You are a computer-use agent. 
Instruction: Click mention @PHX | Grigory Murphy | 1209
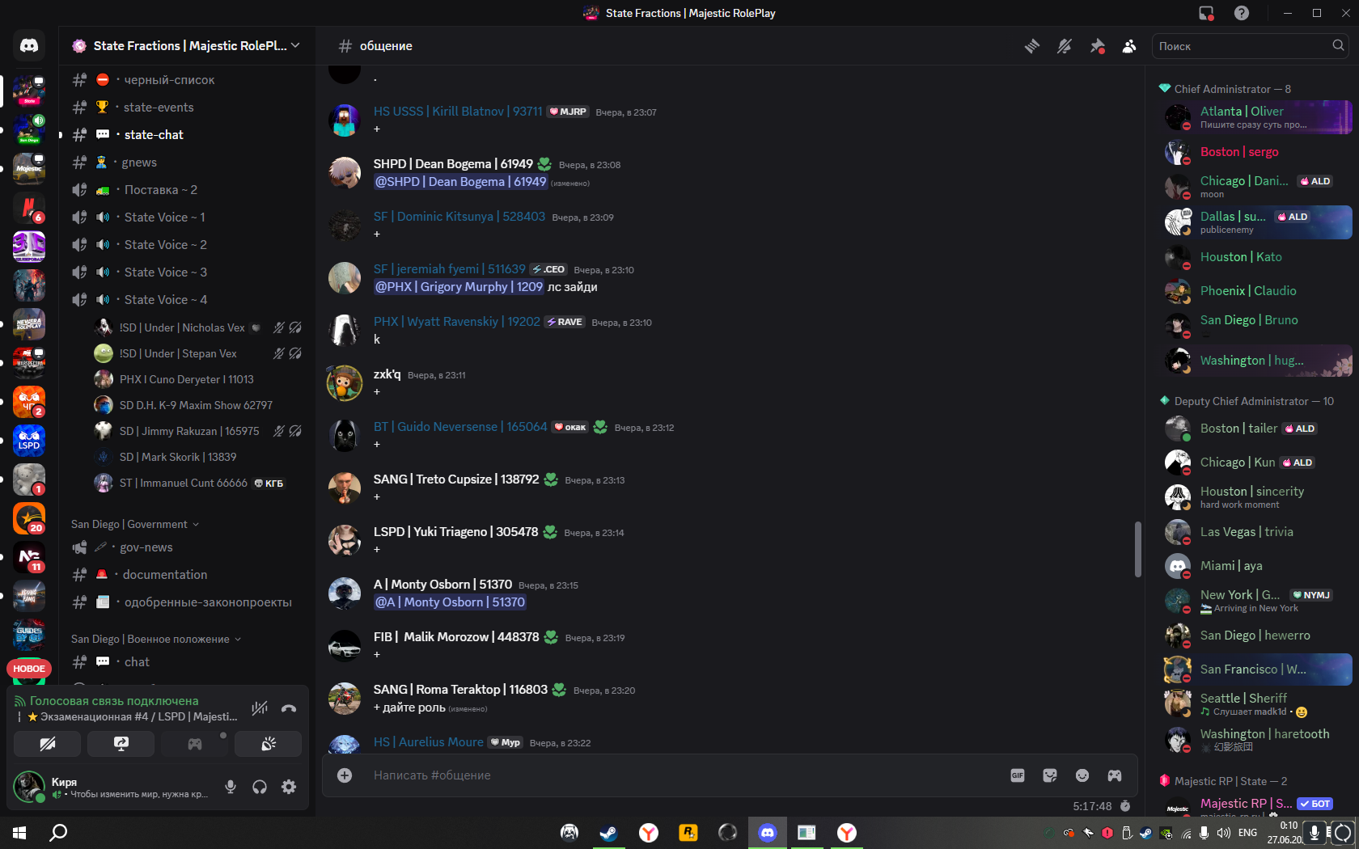(459, 287)
